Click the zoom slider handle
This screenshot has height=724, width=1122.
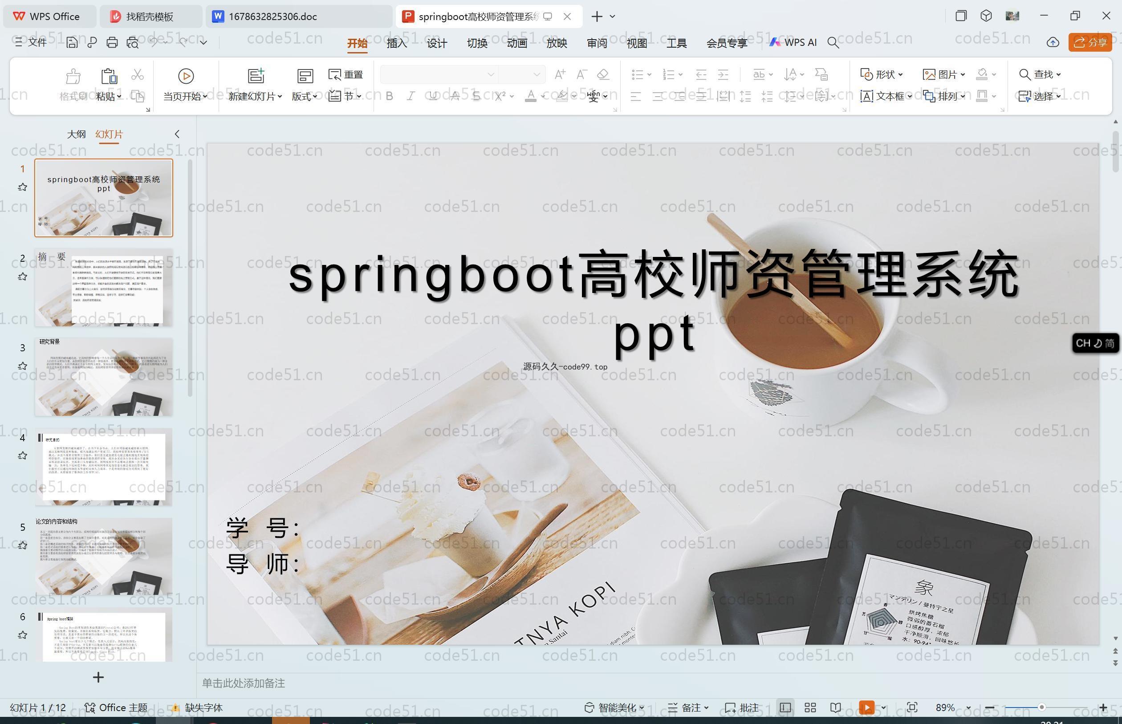click(1041, 707)
